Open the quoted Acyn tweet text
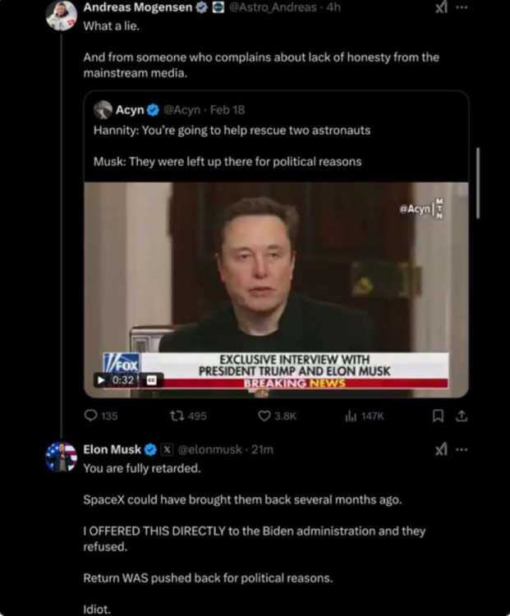The image size is (510, 616). (x=232, y=131)
